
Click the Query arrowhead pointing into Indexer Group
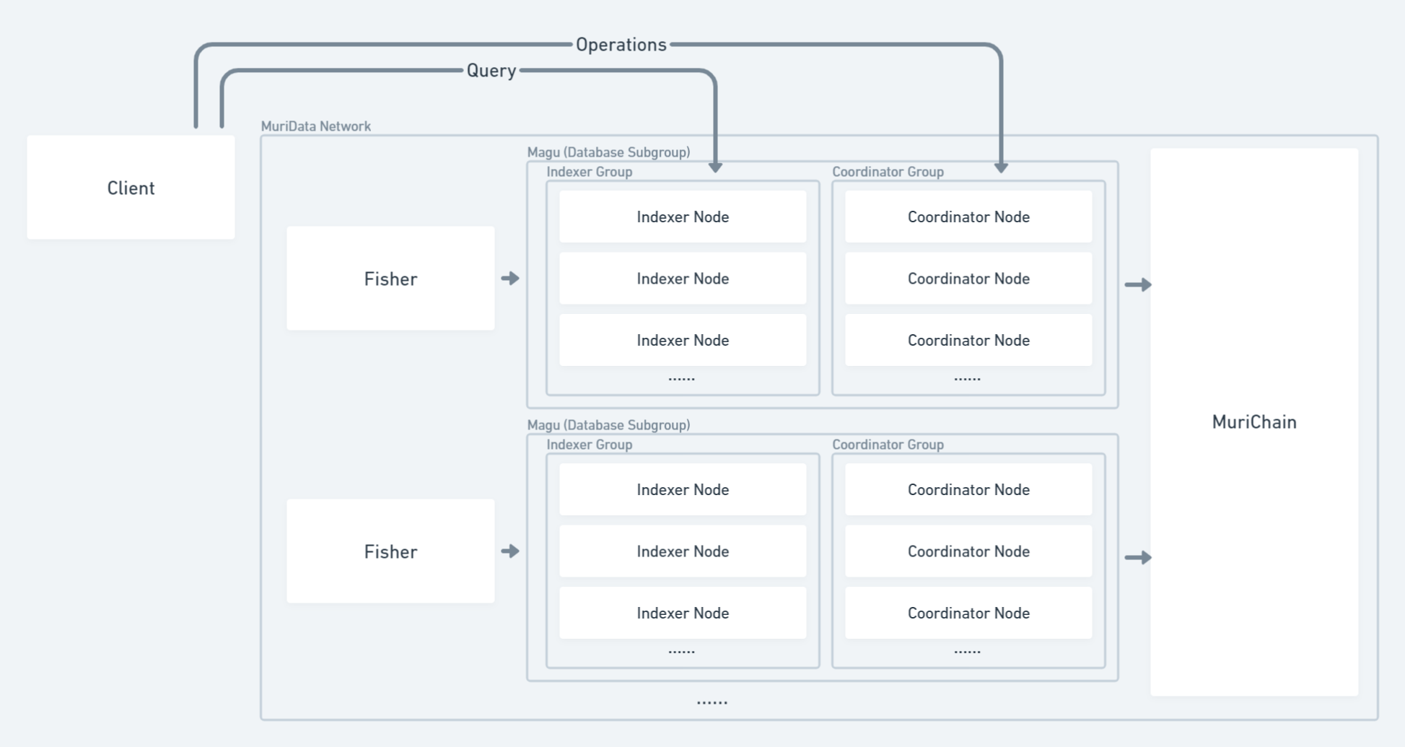pyautogui.click(x=715, y=166)
